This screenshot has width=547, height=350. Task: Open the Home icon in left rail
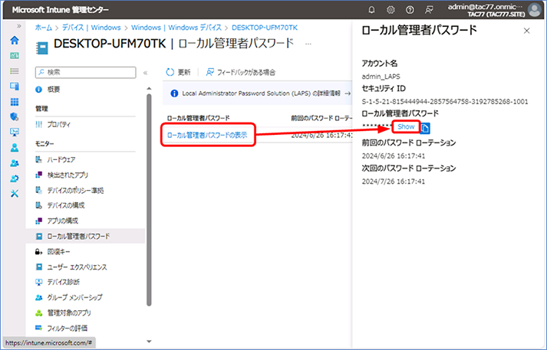pyautogui.click(x=15, y=40)
